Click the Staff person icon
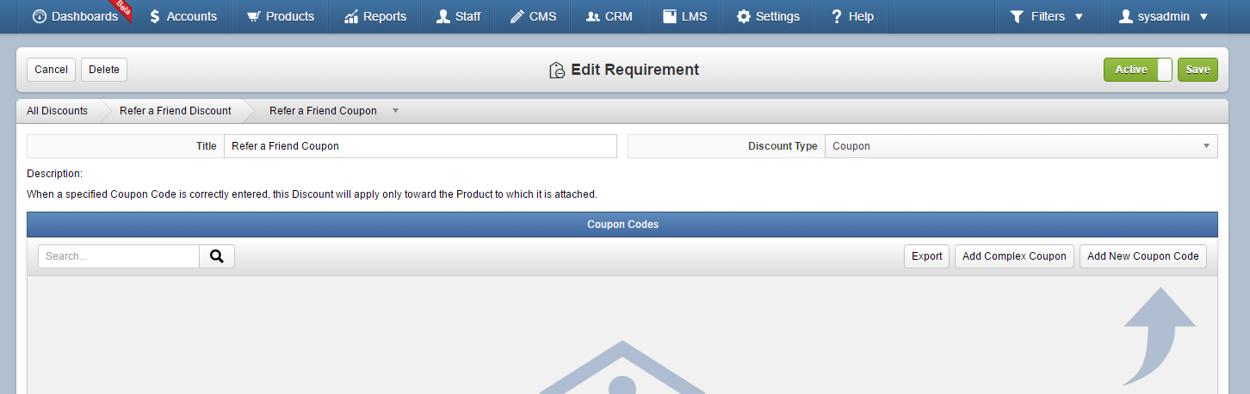1250x394 pixels. click(x=442, y=16)
